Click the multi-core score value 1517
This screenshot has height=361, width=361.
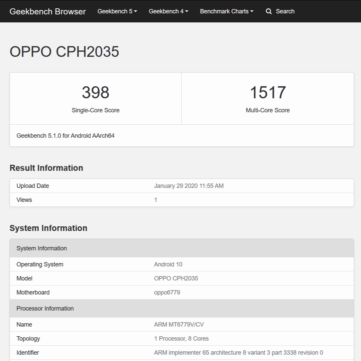pyautogui.click(x=268, y=93)
